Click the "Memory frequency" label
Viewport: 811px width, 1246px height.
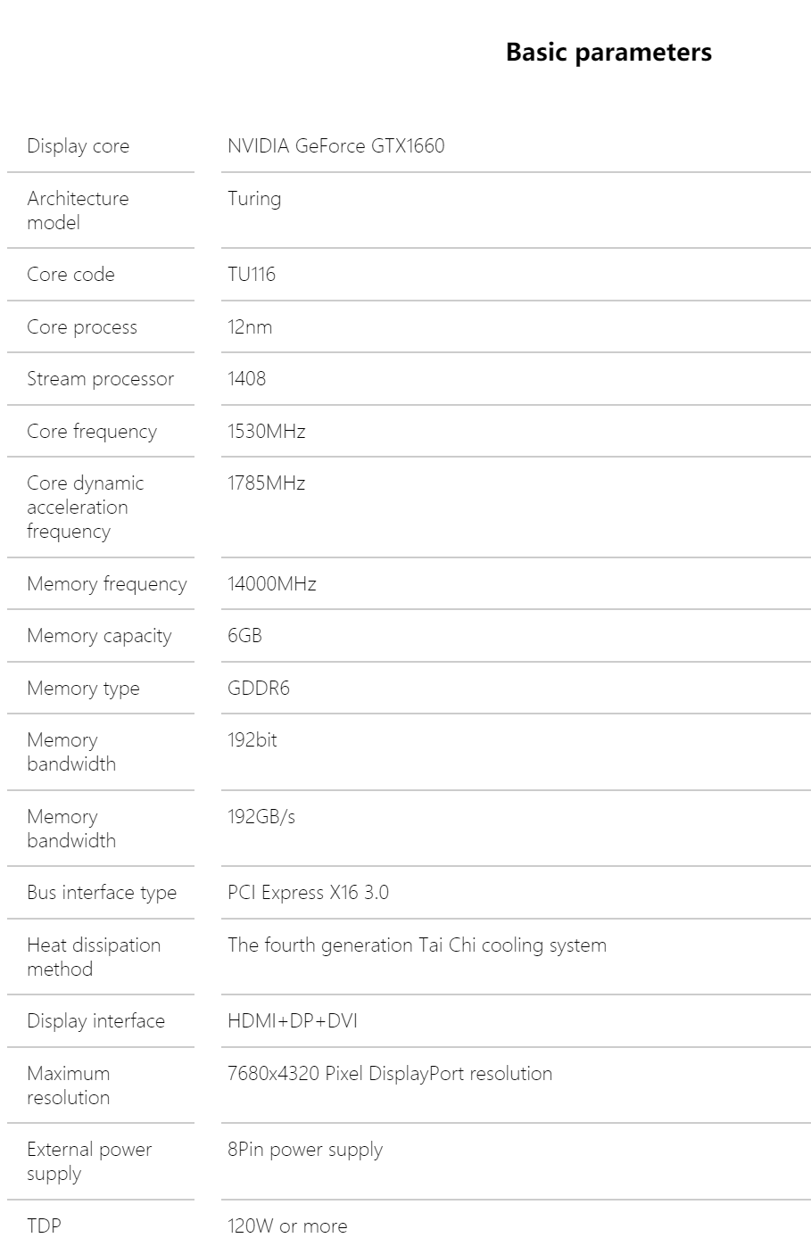[107, 584]
